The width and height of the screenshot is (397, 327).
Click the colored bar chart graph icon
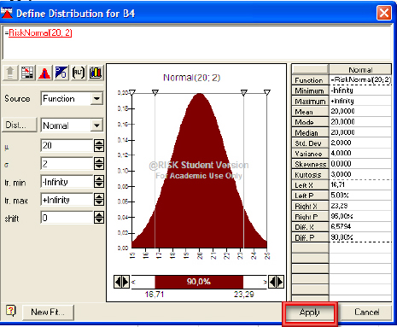[96, 73]
